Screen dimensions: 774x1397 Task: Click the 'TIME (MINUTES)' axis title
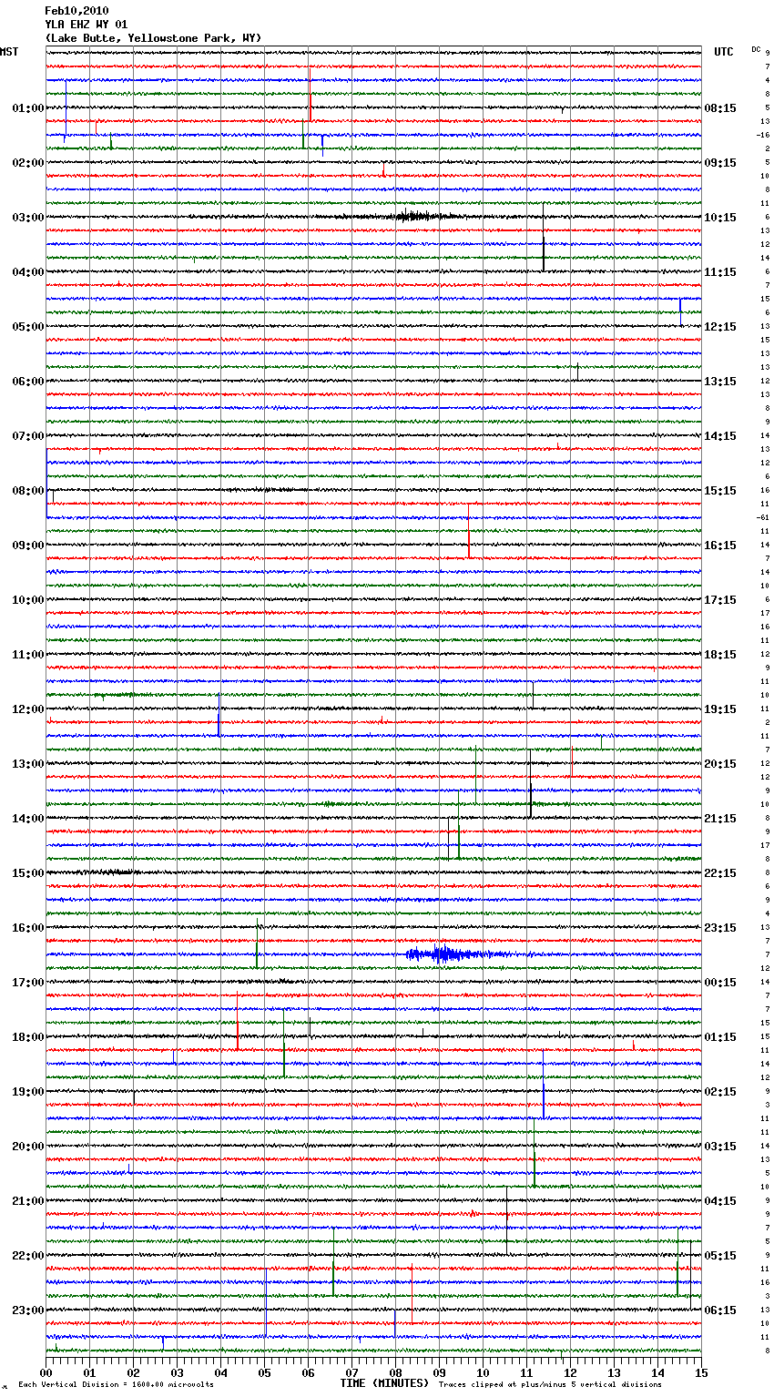(x=384, y=1383)
